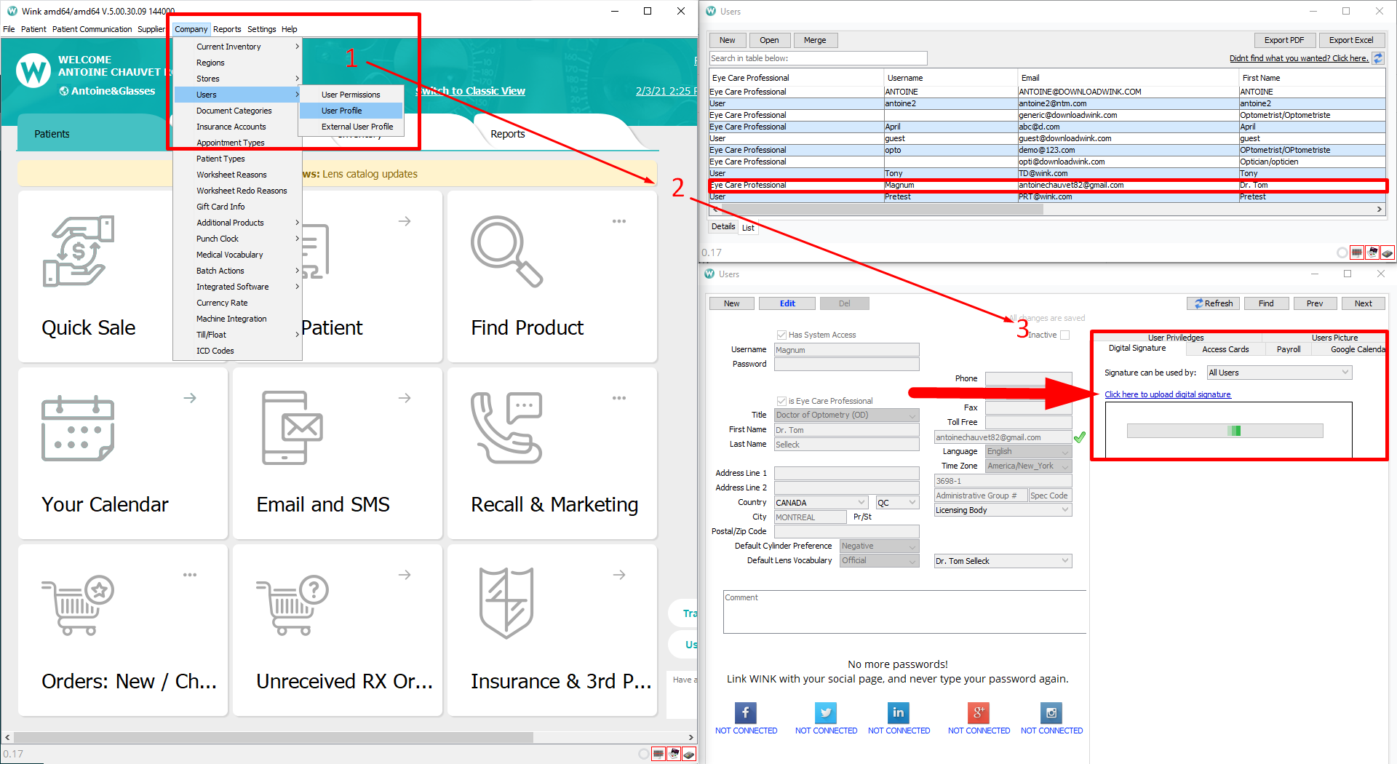Click the LinkedIn connect icon
Screen dimensions: 1397x764
point(899,712)
